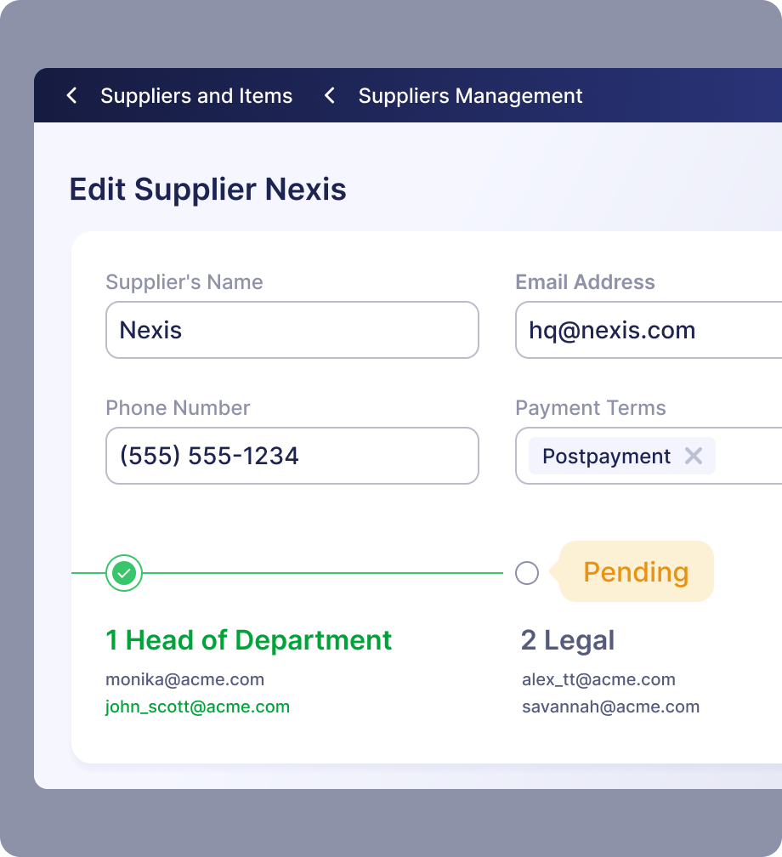
Task: Open Suppliers and Items breadcrumb
Action: coord(196,96)
